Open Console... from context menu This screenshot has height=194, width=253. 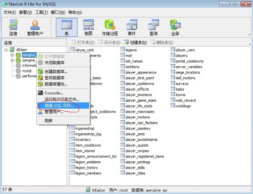coord(63,93)
